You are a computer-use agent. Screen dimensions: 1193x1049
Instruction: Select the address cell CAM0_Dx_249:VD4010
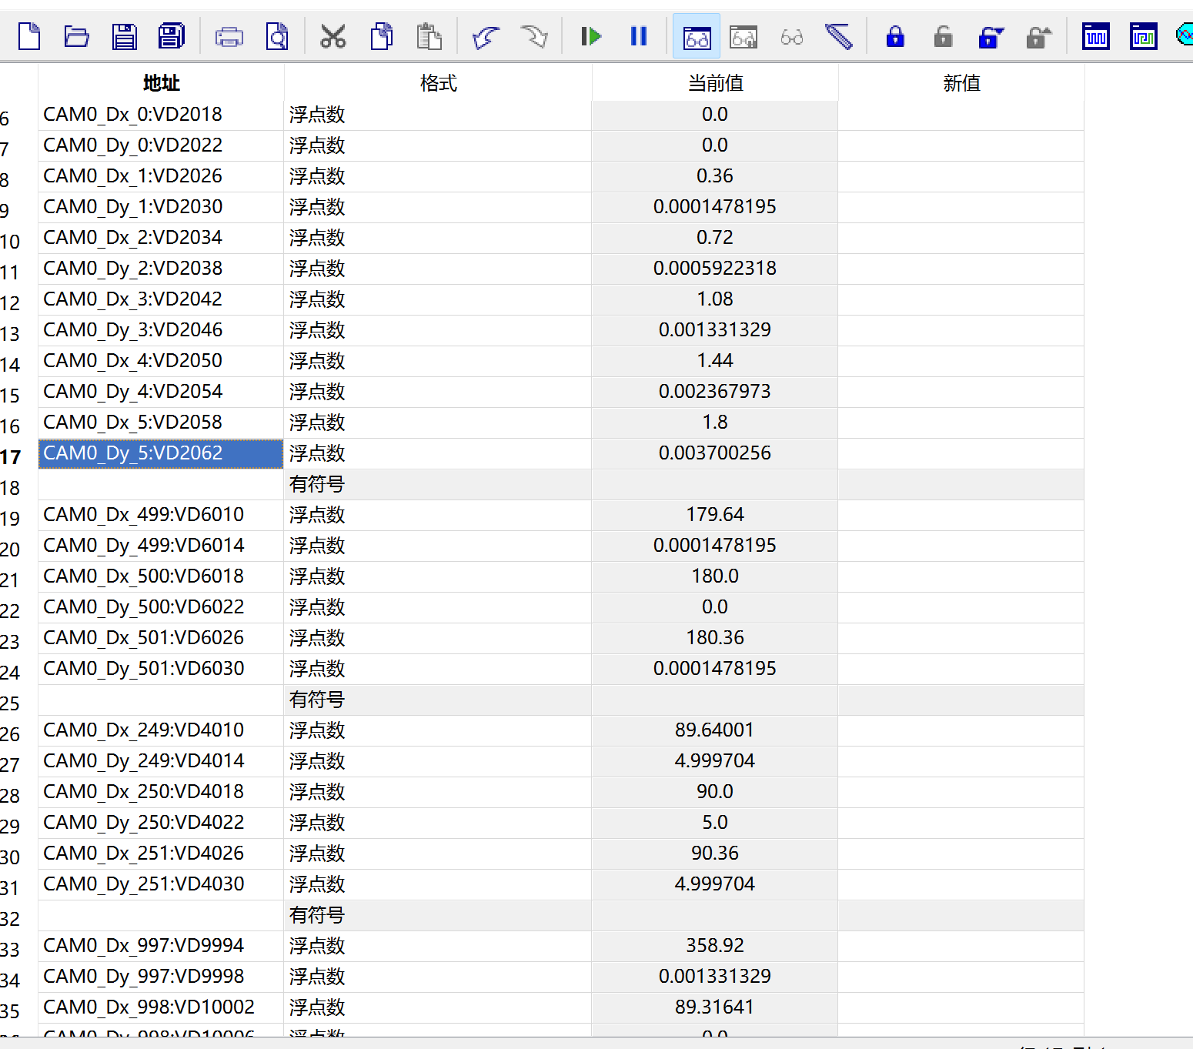pyautogui.click(x=161, y=730)
